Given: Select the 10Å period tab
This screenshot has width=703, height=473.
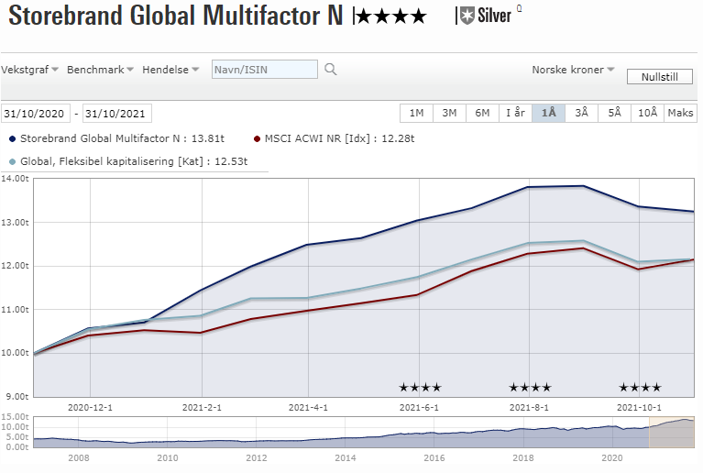Looking at the screenshot, I should click(647, 113).
